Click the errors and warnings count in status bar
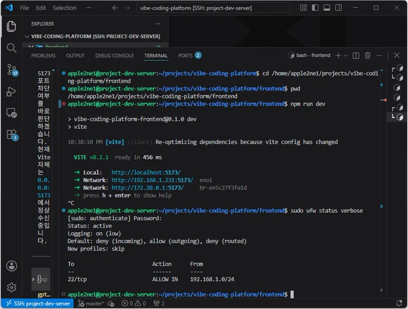This screenshot has width=408, height=309. coord(134,303)
